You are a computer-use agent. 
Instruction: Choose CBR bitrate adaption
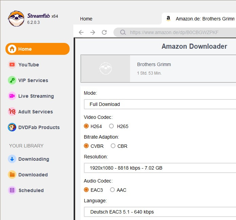click(113, 146)
